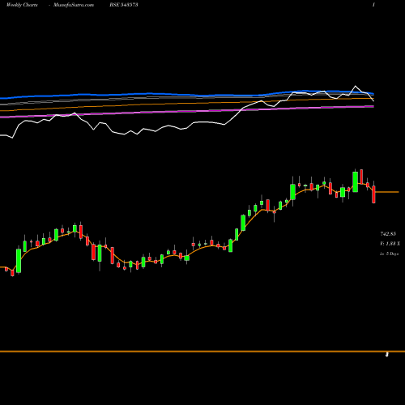This screenshot has width=405, height=405.
Task: Click the "MunafaSutra.com" text in header
Action: 74,5
